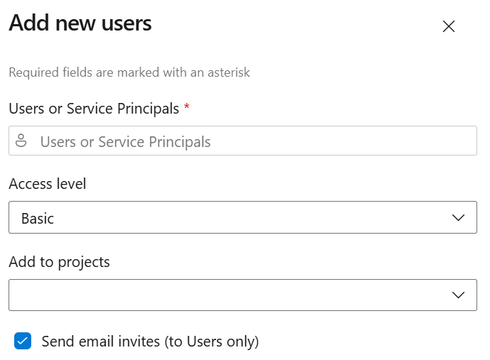Viewport: 490px width, 360px height.
Task: Uncheck the Send email invites checkbox
Action: click(x=23, y=341)
